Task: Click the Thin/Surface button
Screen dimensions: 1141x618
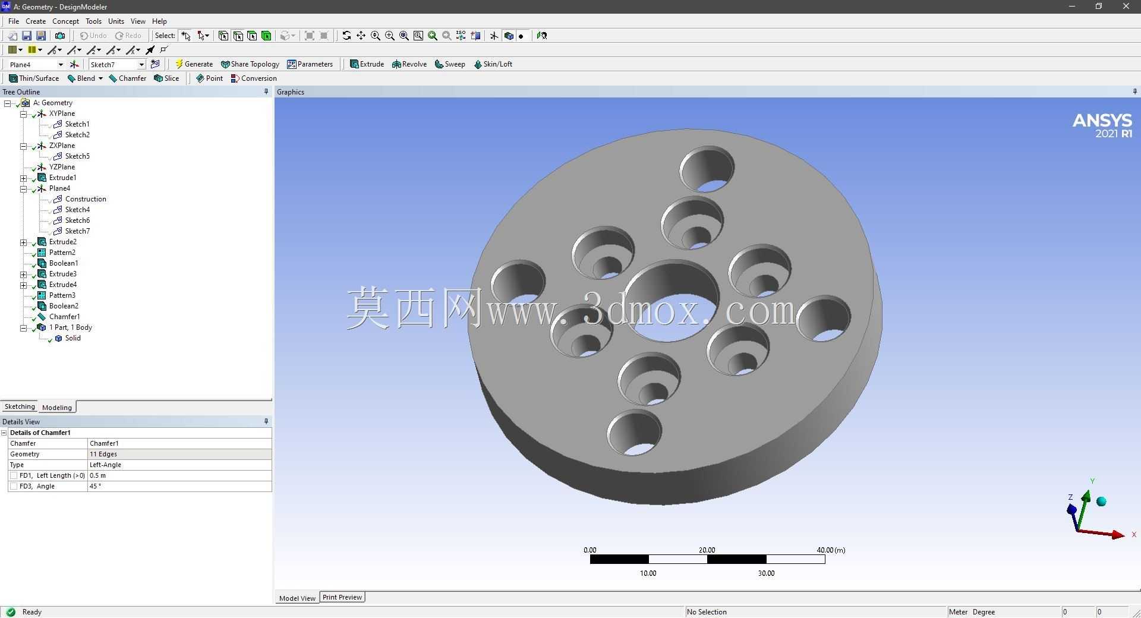Action: [34, 78]
